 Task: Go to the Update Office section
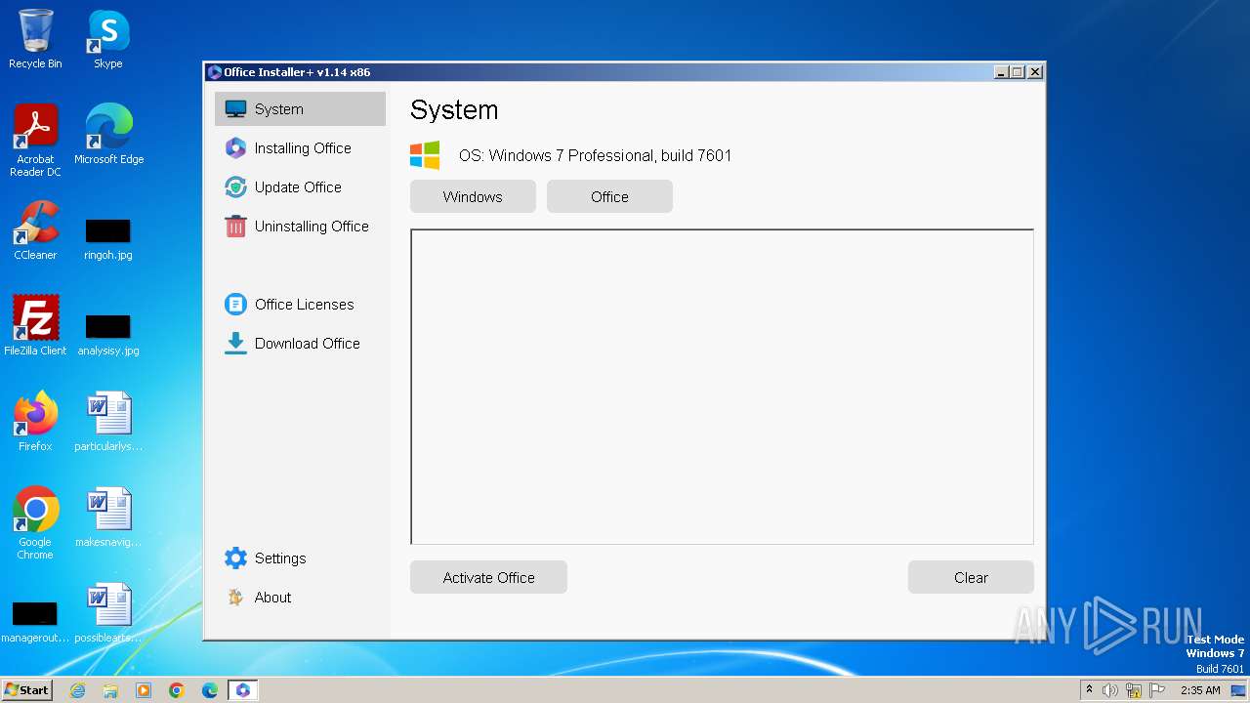point(298,187)
